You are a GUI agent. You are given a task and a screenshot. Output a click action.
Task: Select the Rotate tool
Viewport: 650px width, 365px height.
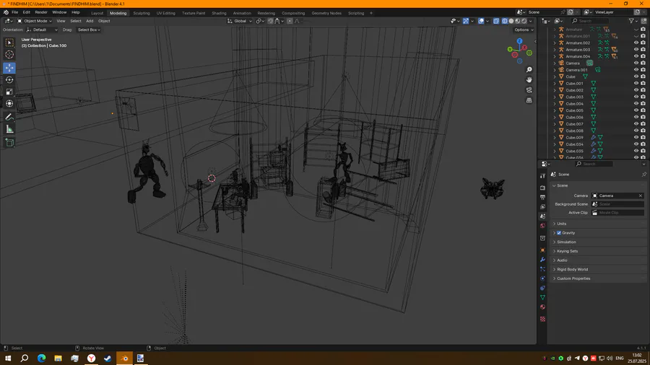click(x=9, y=80)
